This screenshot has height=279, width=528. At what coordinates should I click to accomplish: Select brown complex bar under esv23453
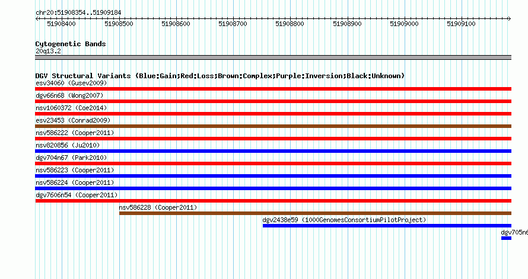(x=273, y=126)
